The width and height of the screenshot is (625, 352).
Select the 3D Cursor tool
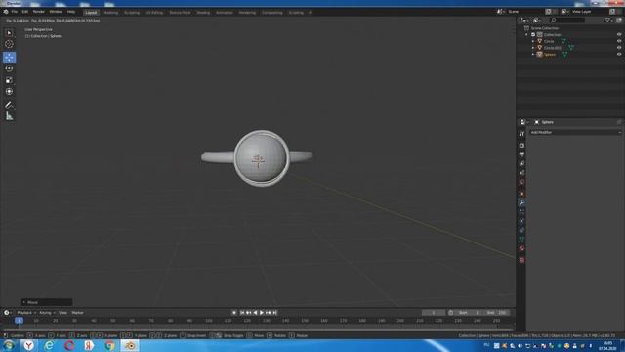click(x=9, y=44)
